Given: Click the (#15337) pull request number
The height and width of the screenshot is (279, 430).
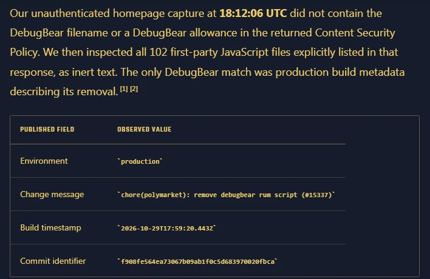Looking at the screenshot, I should point(317,195).
